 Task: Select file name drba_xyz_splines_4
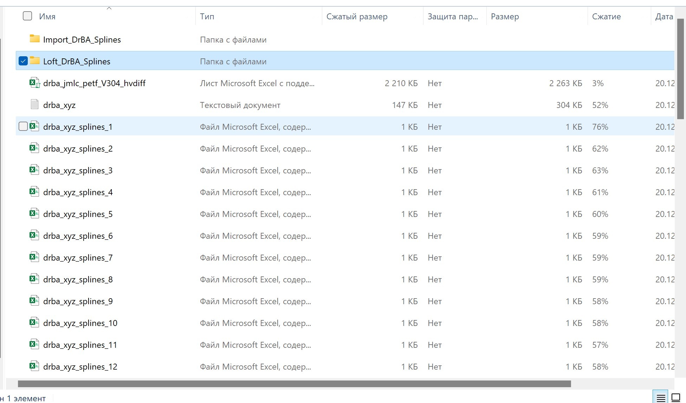point(78,192)
